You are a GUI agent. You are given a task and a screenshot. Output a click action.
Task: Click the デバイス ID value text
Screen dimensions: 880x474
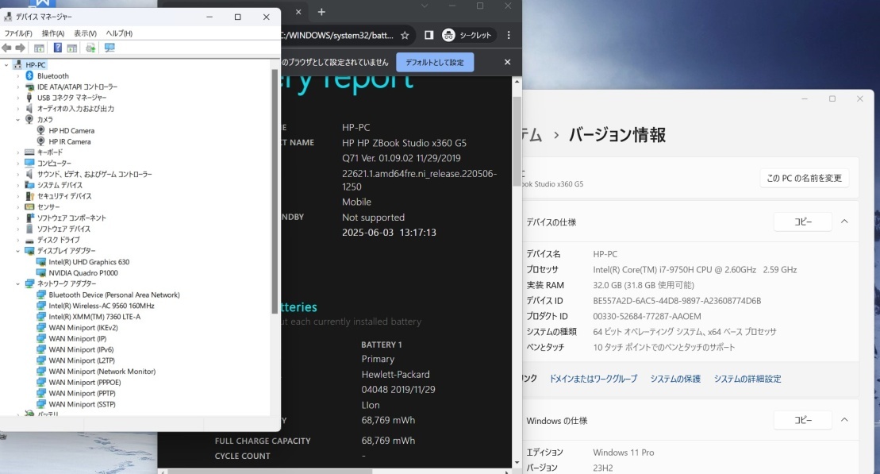pos(677,301)
